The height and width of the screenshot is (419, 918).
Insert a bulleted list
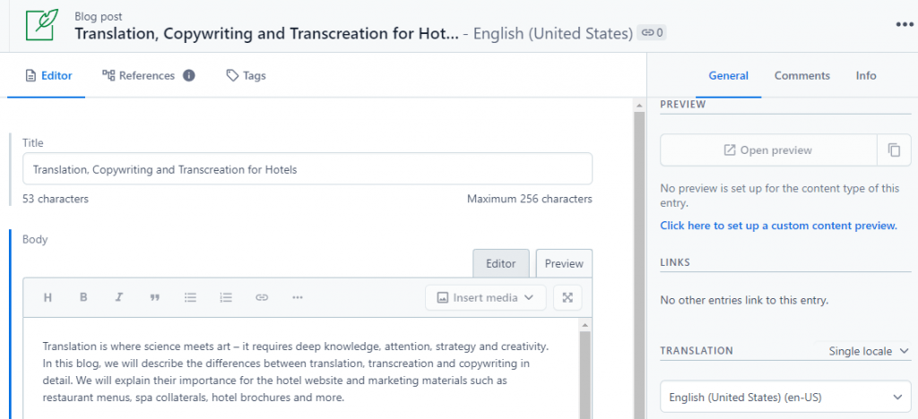(x=190, y=297)
